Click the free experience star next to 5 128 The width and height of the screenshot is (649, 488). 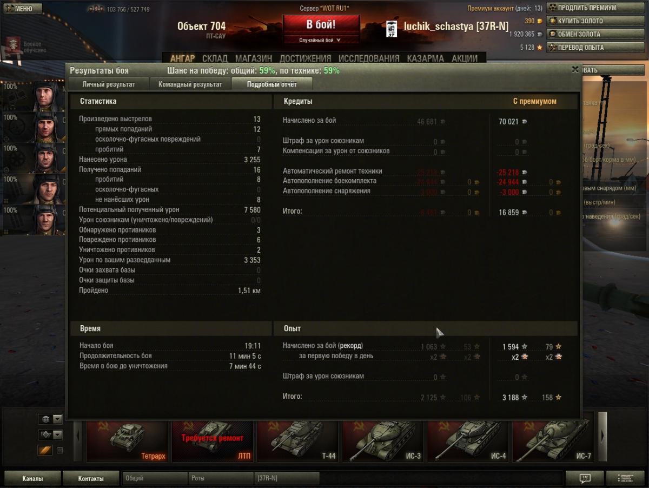tap(539, 48)
